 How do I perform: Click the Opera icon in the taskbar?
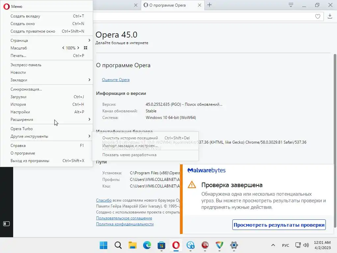click(176, 245)
